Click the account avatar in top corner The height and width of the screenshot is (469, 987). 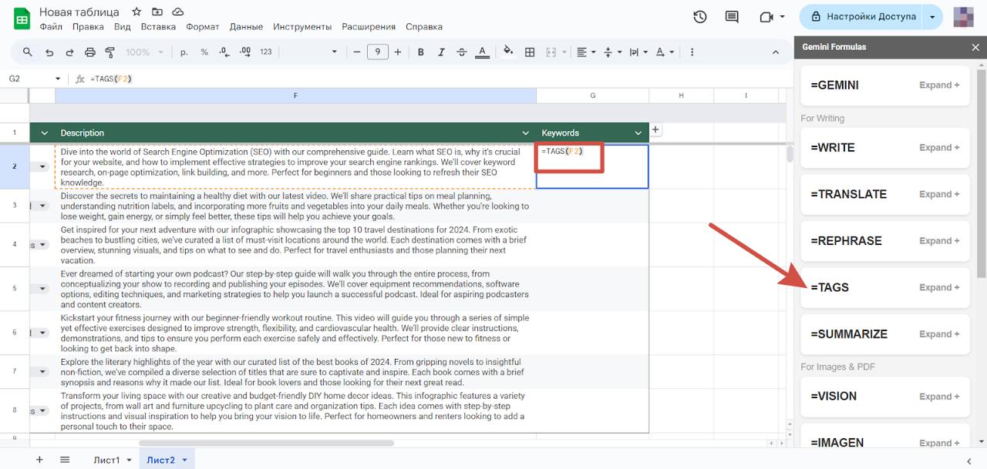(x=964, y=17)
